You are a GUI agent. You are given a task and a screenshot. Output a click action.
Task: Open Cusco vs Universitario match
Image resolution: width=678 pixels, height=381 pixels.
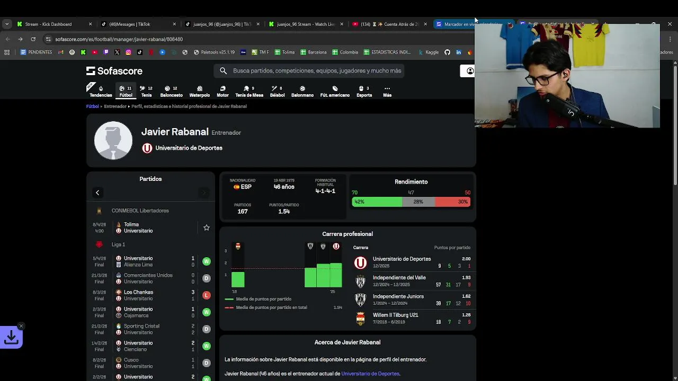(x=151, y=363)
